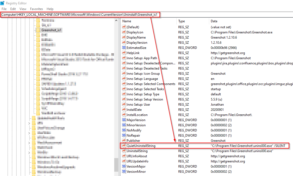Click icon beside Inno Setup: User
293x176 pixels.
(124, 104)
